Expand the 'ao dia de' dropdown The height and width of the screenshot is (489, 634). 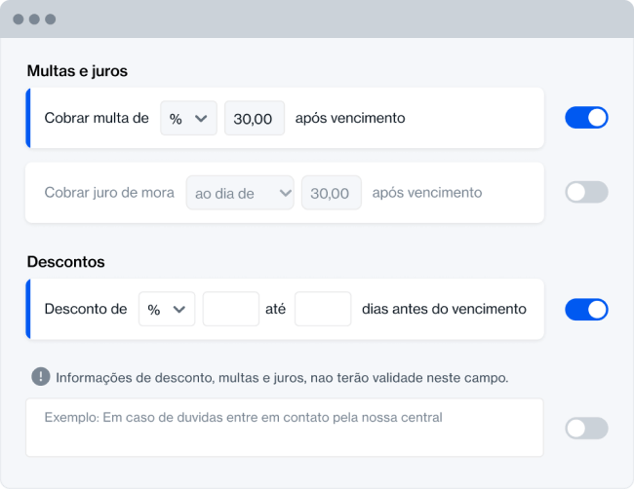tap(240, 193)
